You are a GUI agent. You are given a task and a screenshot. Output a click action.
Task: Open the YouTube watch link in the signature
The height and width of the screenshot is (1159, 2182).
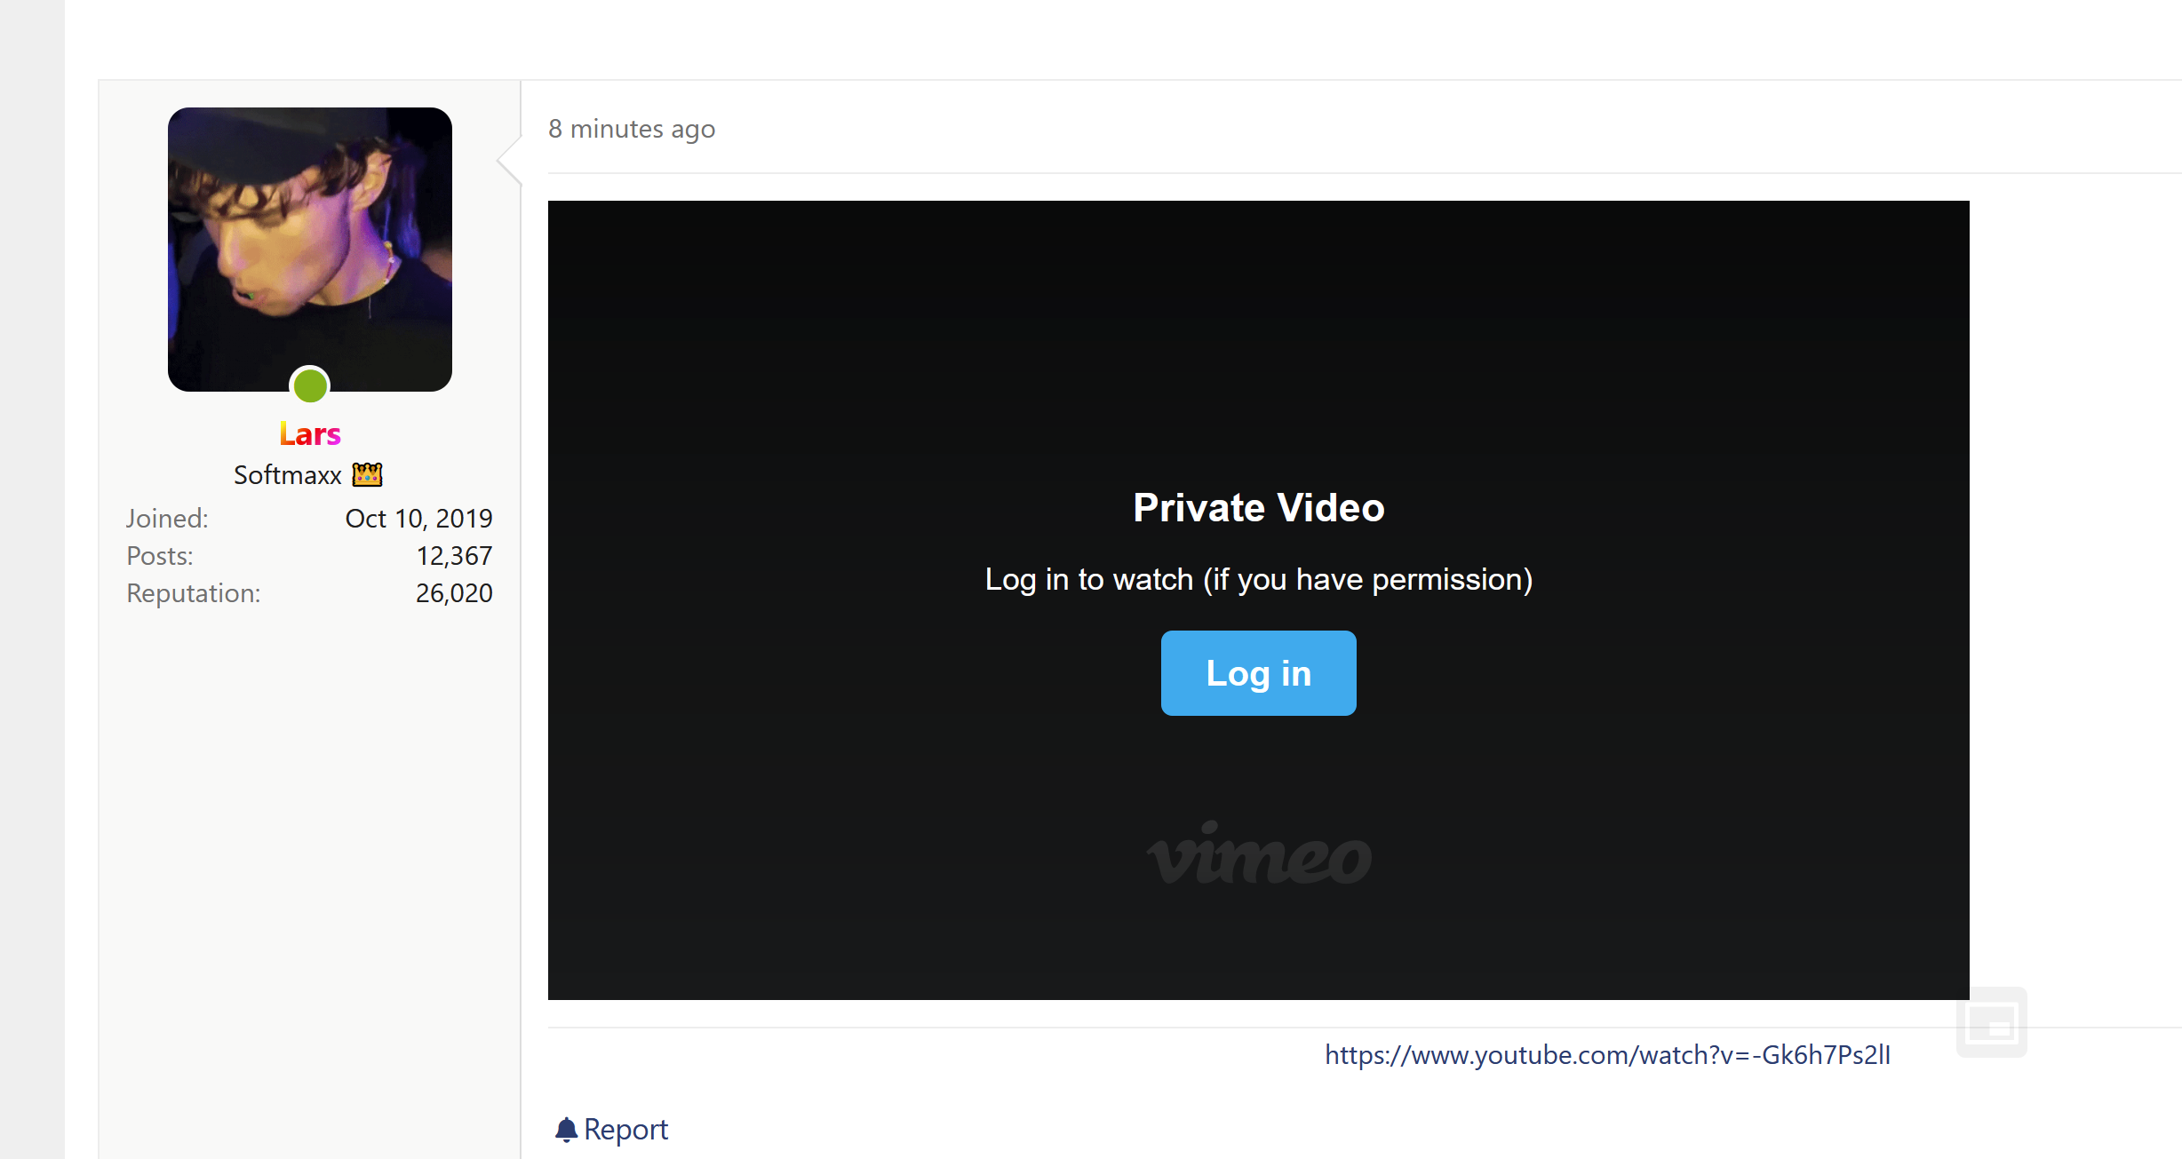[1607, 1055]
